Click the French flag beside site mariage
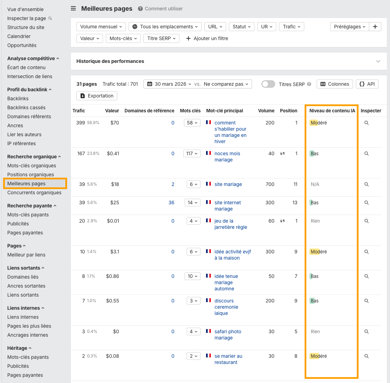 tap(208, 184)
